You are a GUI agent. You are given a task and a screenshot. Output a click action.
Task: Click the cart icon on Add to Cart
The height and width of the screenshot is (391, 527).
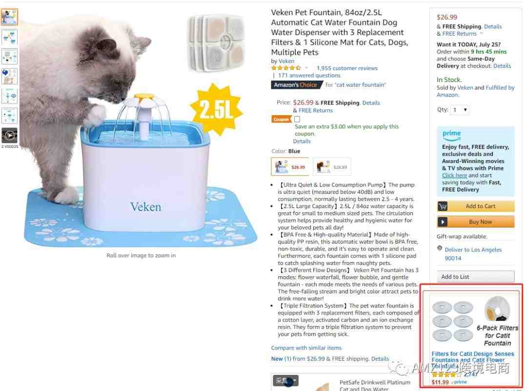443,206
